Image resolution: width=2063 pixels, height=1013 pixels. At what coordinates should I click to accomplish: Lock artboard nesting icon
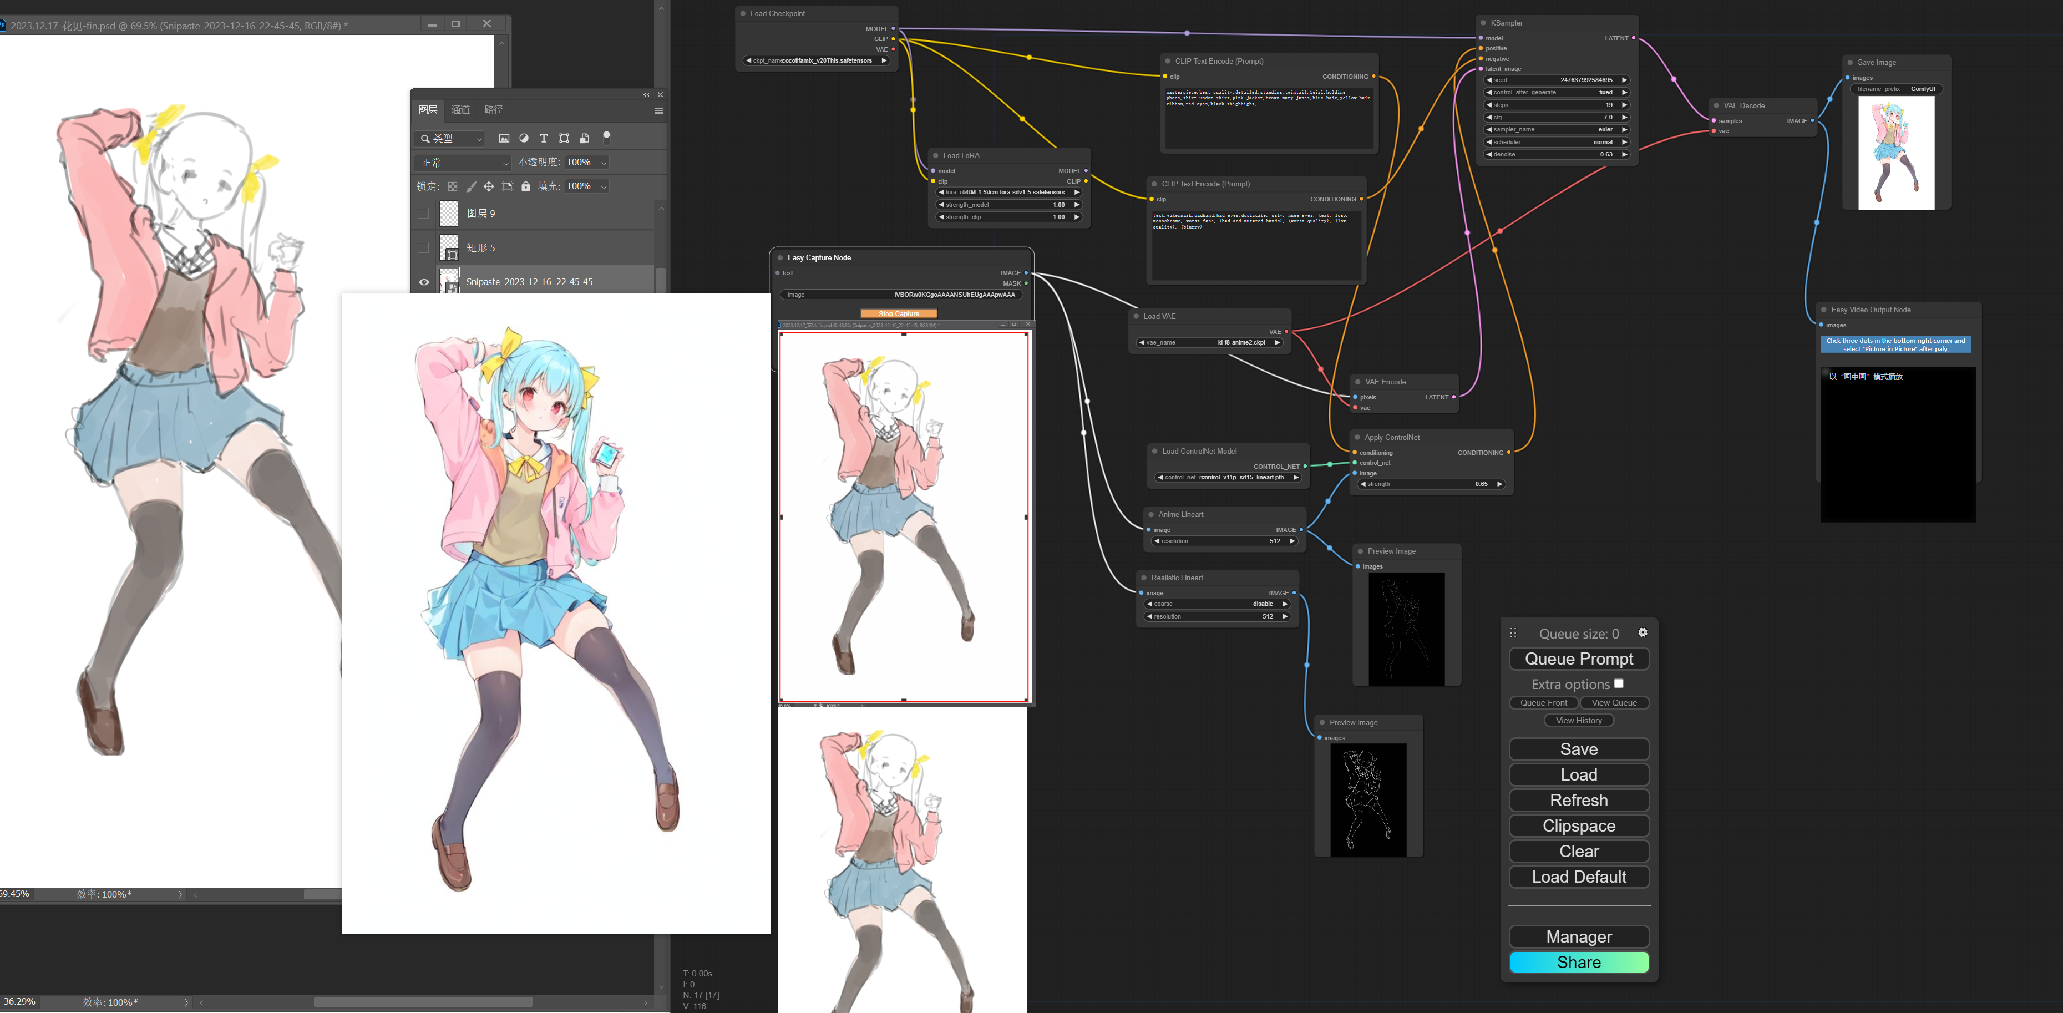507,186
